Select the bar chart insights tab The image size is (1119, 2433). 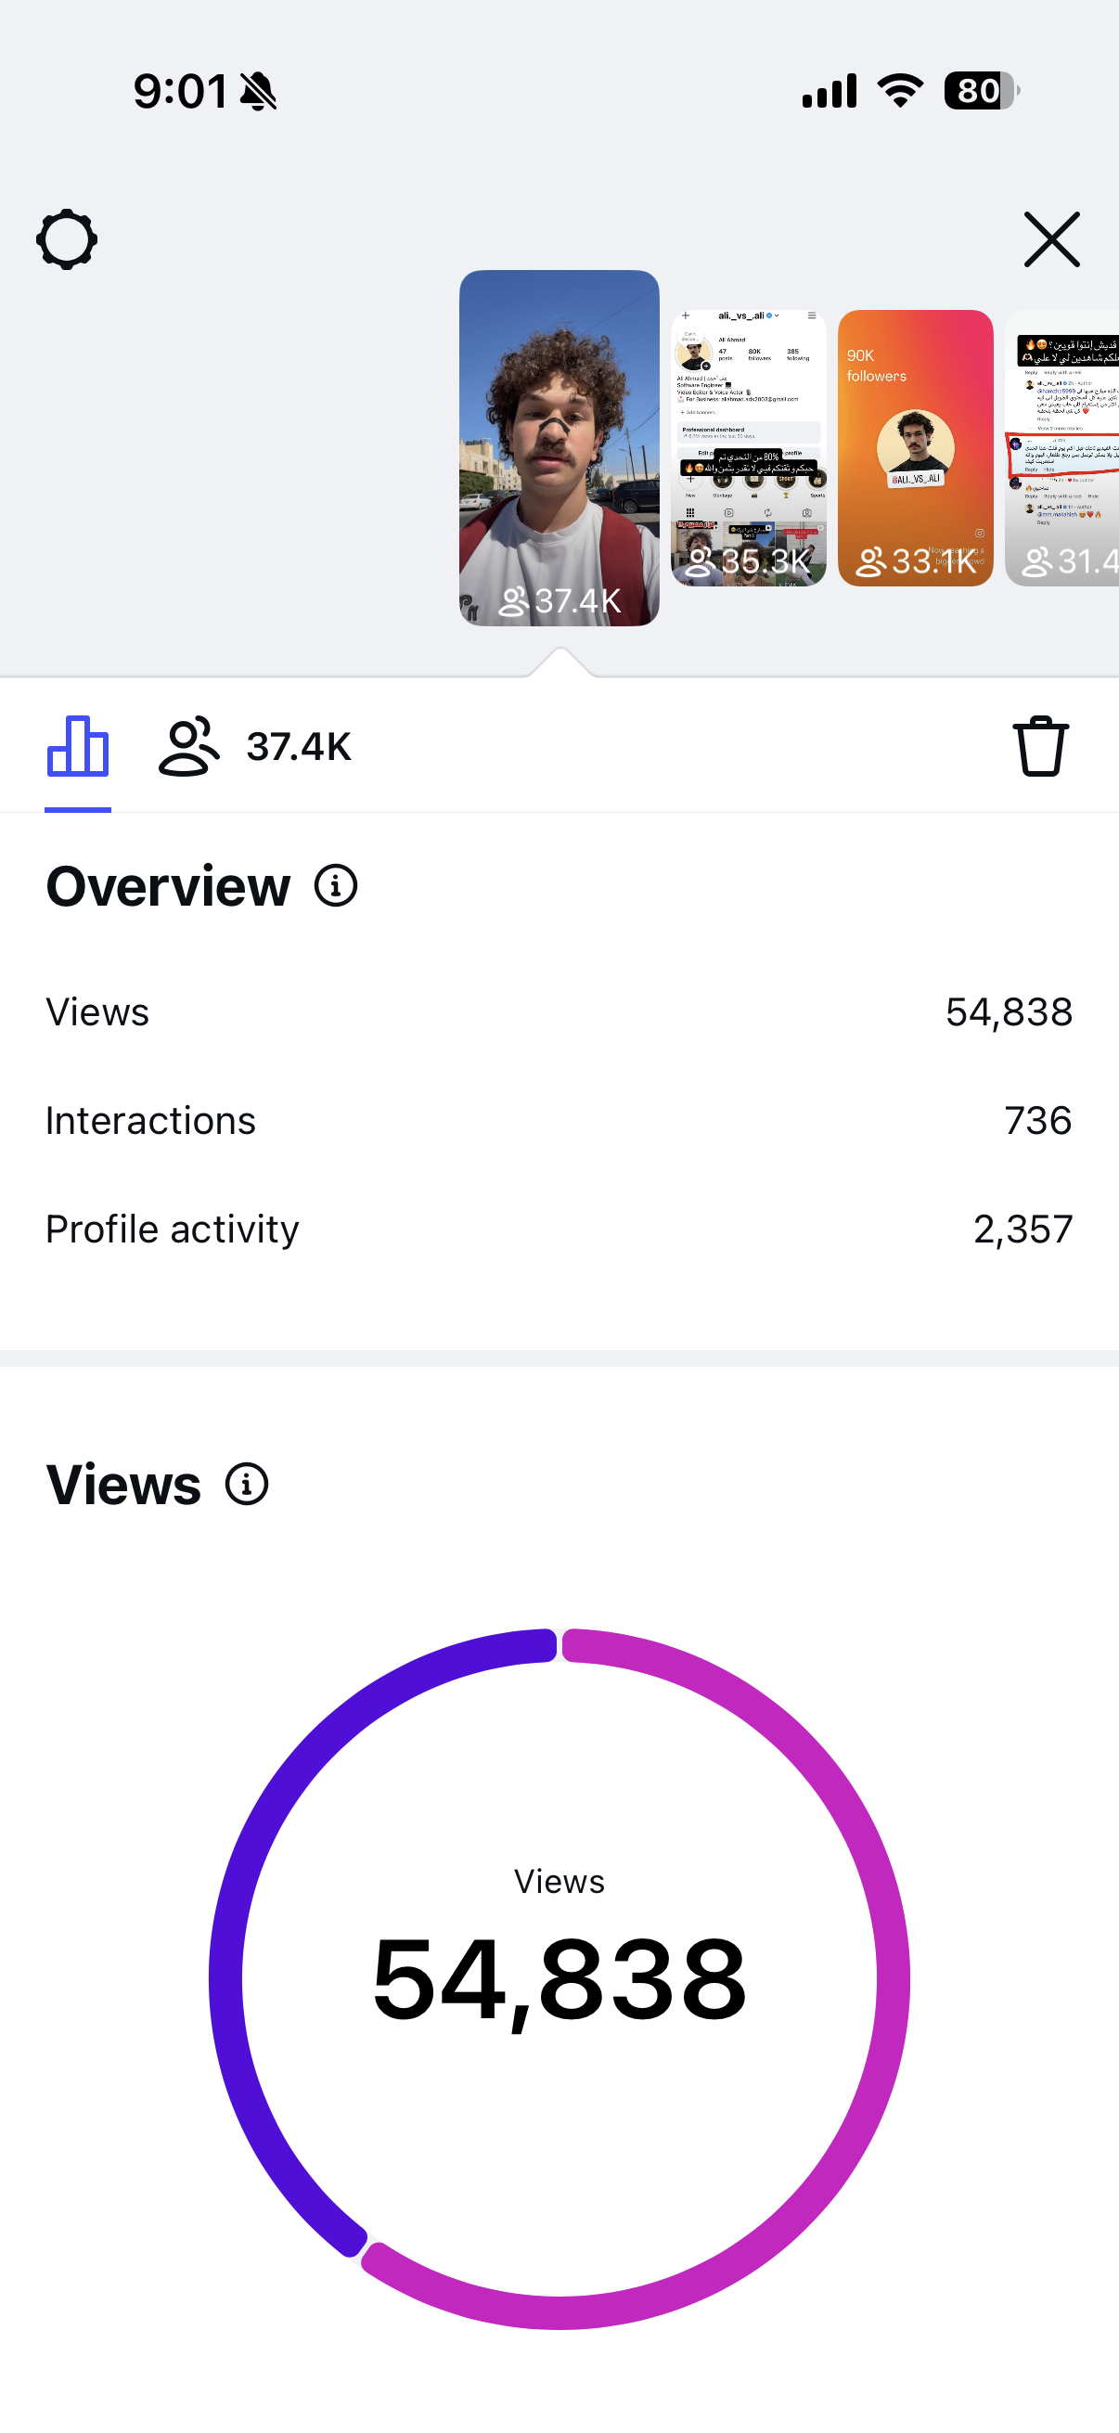(x=77, y=746)
